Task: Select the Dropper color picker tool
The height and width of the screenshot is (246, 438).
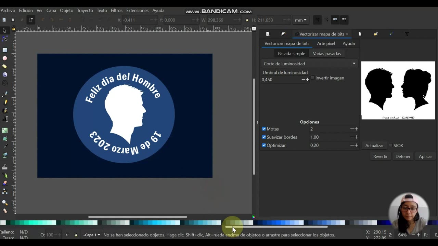Action: pos(5,147)
